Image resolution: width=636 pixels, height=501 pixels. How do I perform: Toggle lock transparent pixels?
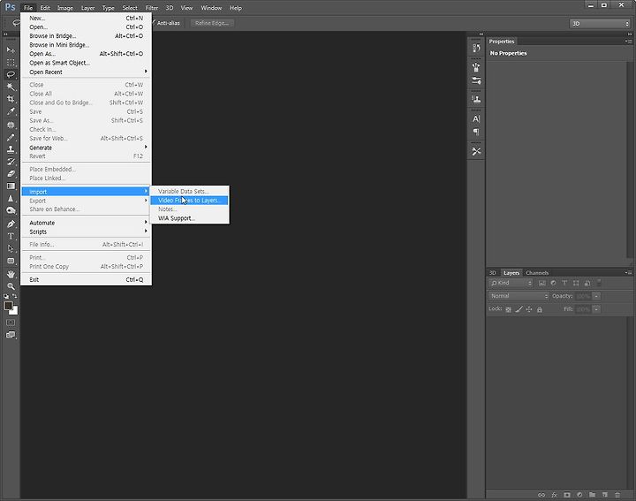pyautogui.click(x=508, y=309)
